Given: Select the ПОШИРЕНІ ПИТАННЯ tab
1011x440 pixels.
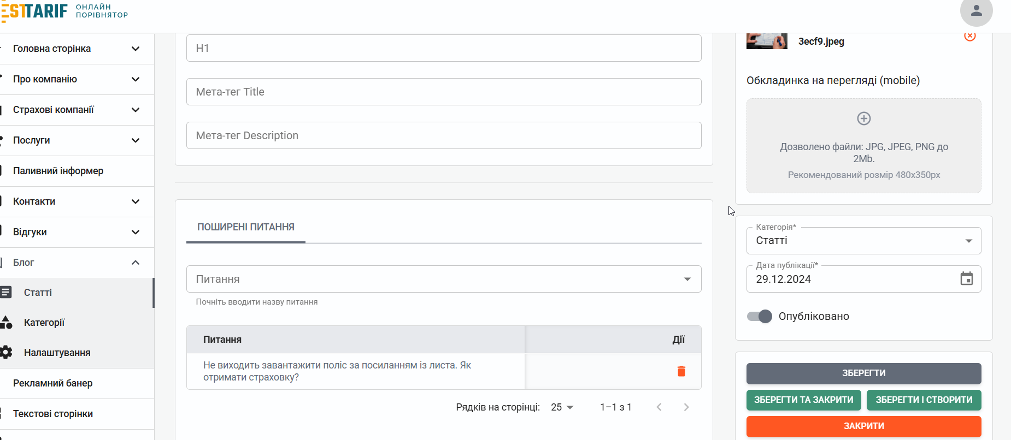Looking at the screenshot, I should click(246, 227).
